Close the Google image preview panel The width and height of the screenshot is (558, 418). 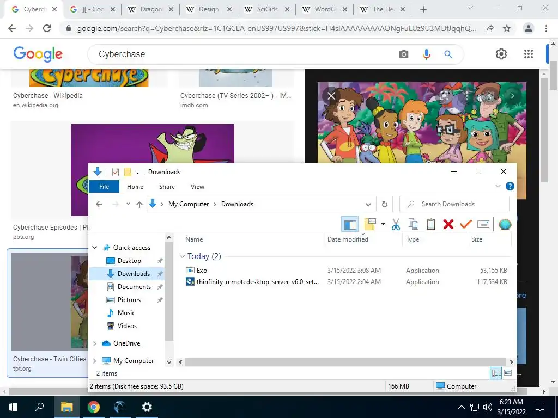click(331, 96)
